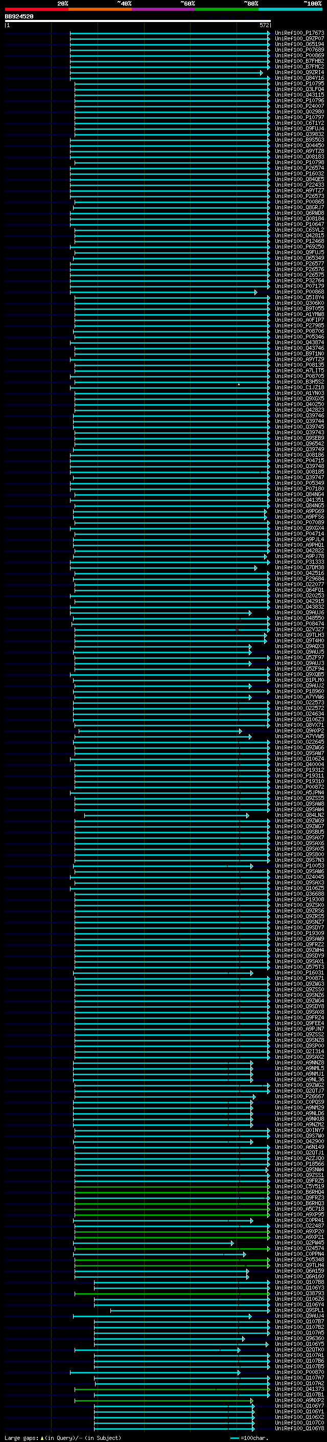Click cyan alignment bar of UniRef100_P17673
This screenshot has height=1442, width=327.
170,33
